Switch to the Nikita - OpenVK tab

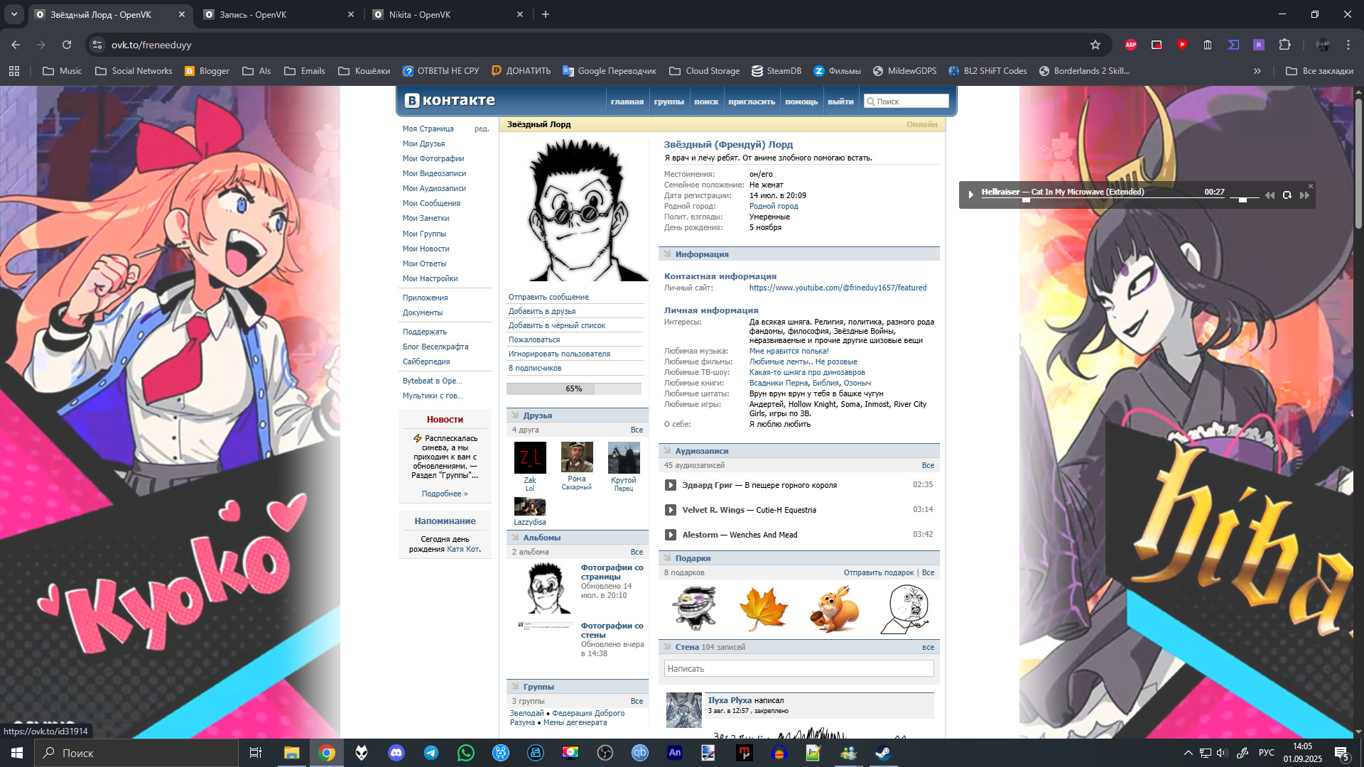[x=448, y=14]
